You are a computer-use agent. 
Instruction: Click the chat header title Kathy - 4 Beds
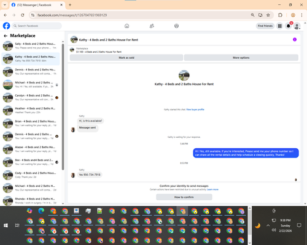pos(109,40)
